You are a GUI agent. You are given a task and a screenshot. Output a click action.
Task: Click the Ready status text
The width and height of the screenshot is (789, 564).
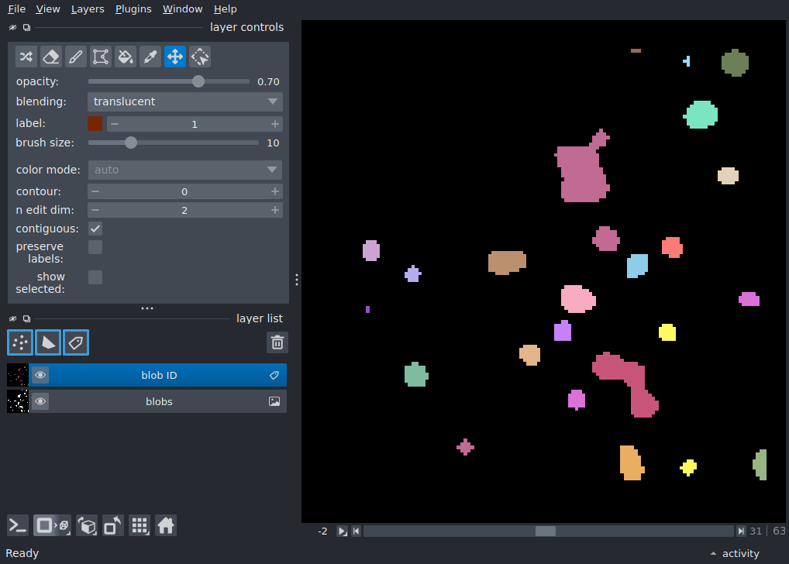click(x=22, y=553)
